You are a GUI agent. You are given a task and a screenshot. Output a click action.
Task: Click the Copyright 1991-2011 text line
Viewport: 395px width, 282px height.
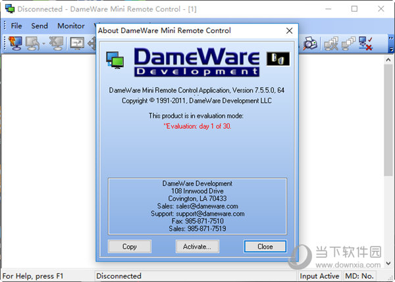click(197, 101)
